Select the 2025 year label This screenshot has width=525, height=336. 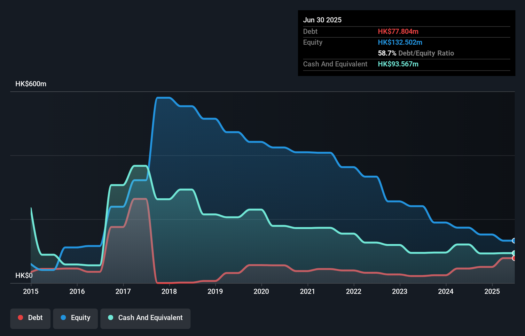492,291
